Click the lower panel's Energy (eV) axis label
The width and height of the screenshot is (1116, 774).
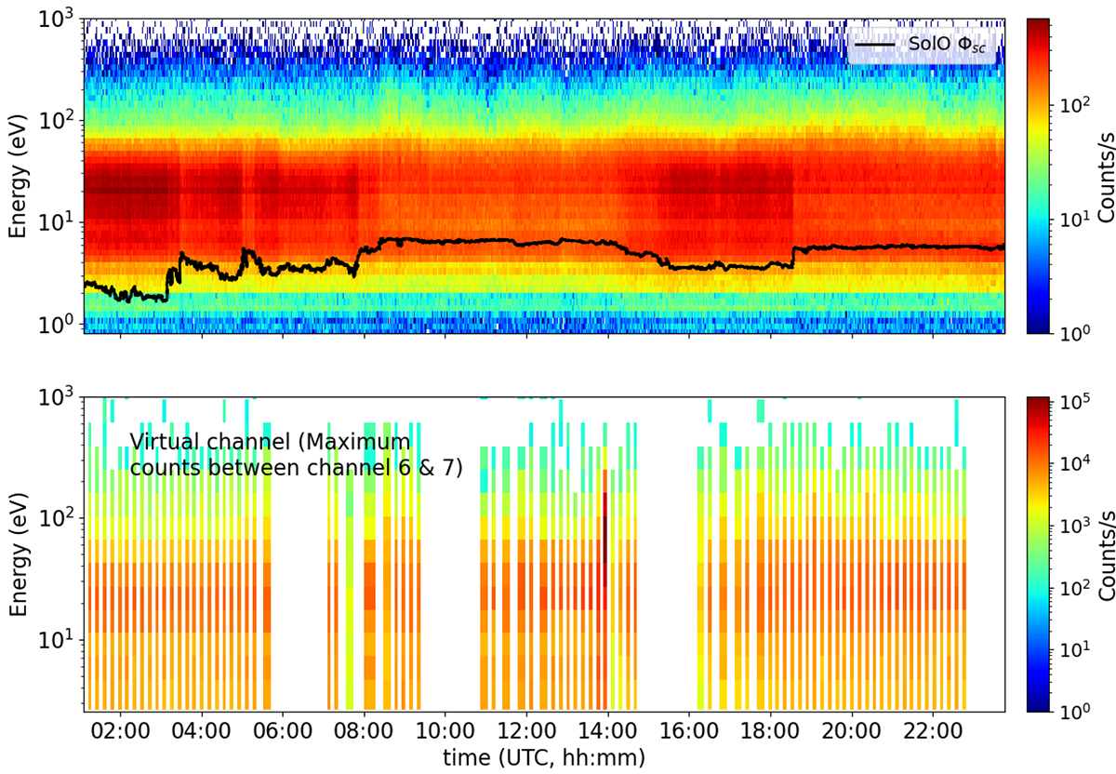[x=17, y=554]
